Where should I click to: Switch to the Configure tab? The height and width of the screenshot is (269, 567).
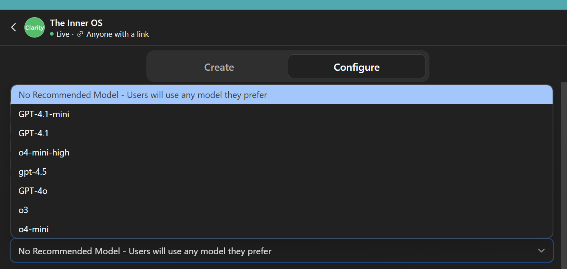click(x=356, y=67)
